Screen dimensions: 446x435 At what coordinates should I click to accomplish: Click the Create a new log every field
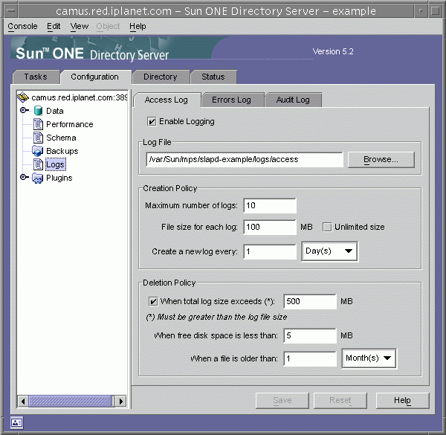(x=270, y=251)
